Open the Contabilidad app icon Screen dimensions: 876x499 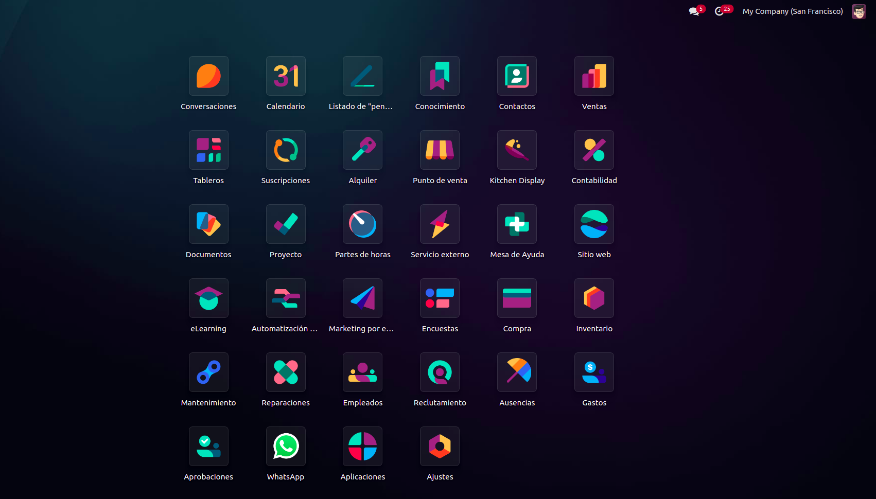[x=594, y=150]
